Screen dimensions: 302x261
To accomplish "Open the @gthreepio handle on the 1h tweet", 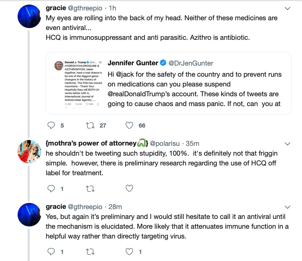I will tap(85, 8).
